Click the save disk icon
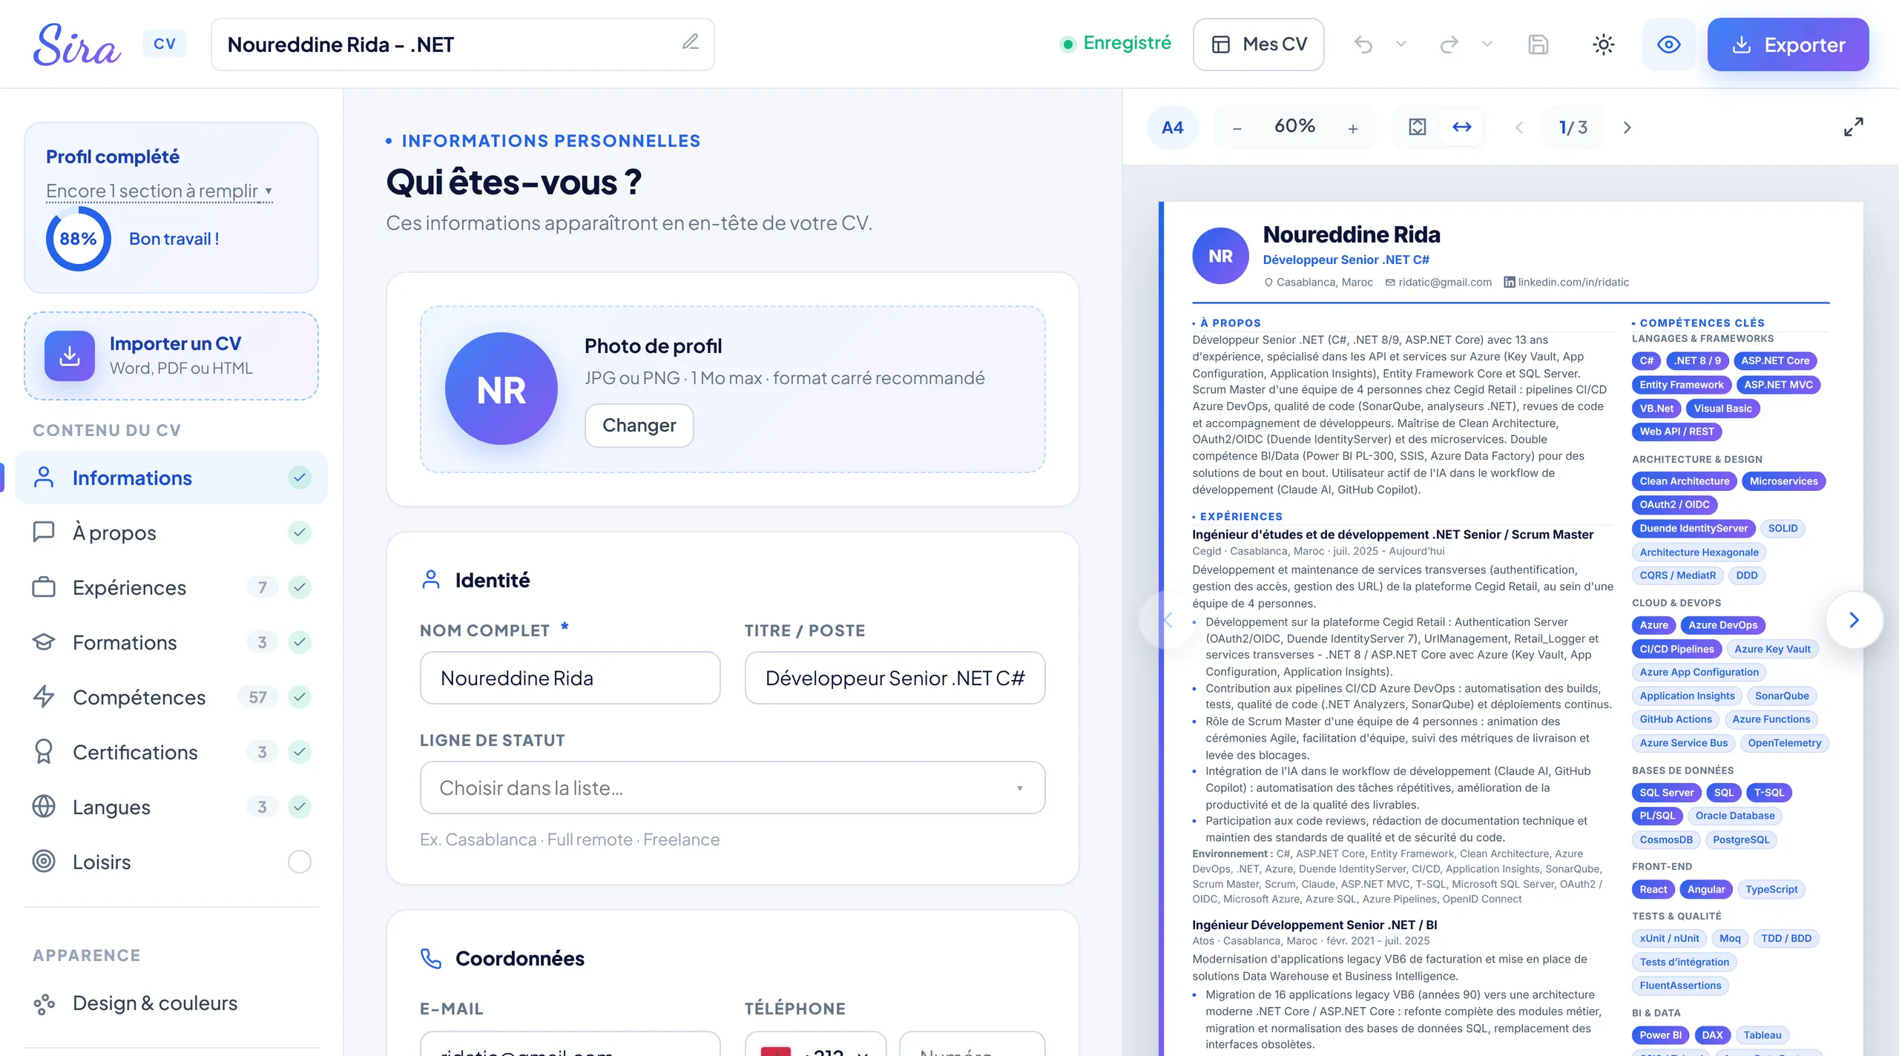Viewport: 1899px width, 1056px height. [x=1538, y=44]
